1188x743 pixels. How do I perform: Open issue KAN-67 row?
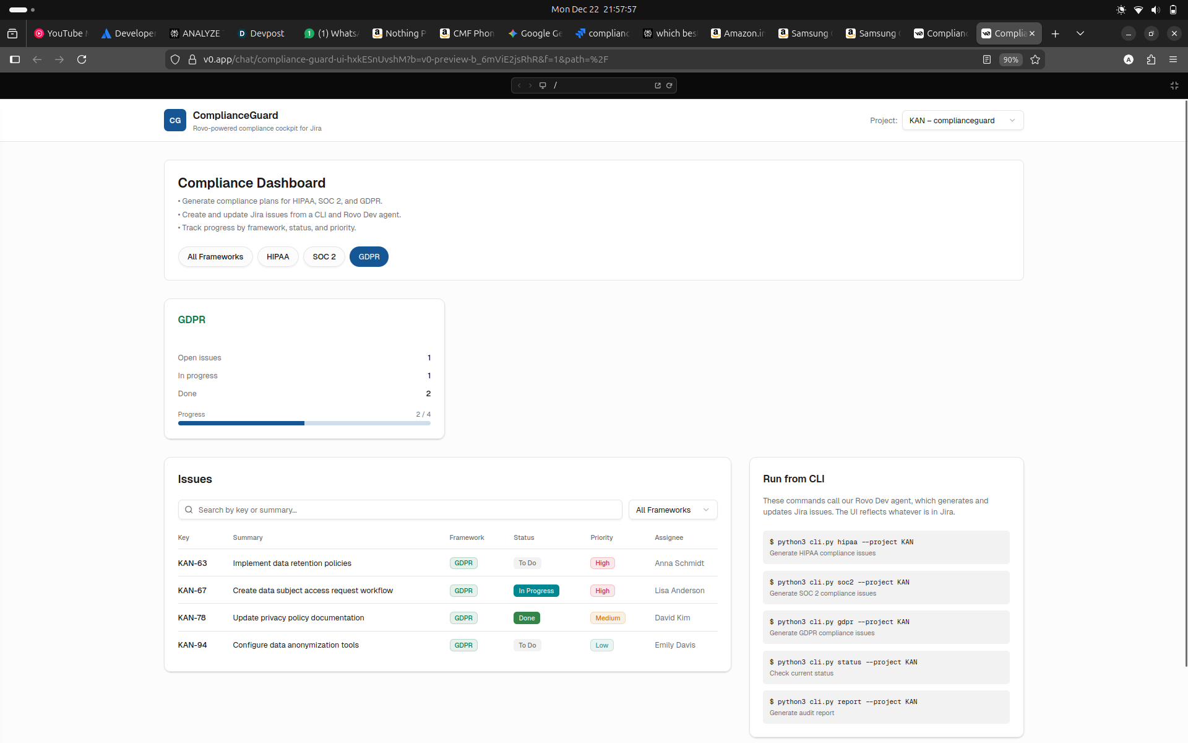[x=312, y=590]
